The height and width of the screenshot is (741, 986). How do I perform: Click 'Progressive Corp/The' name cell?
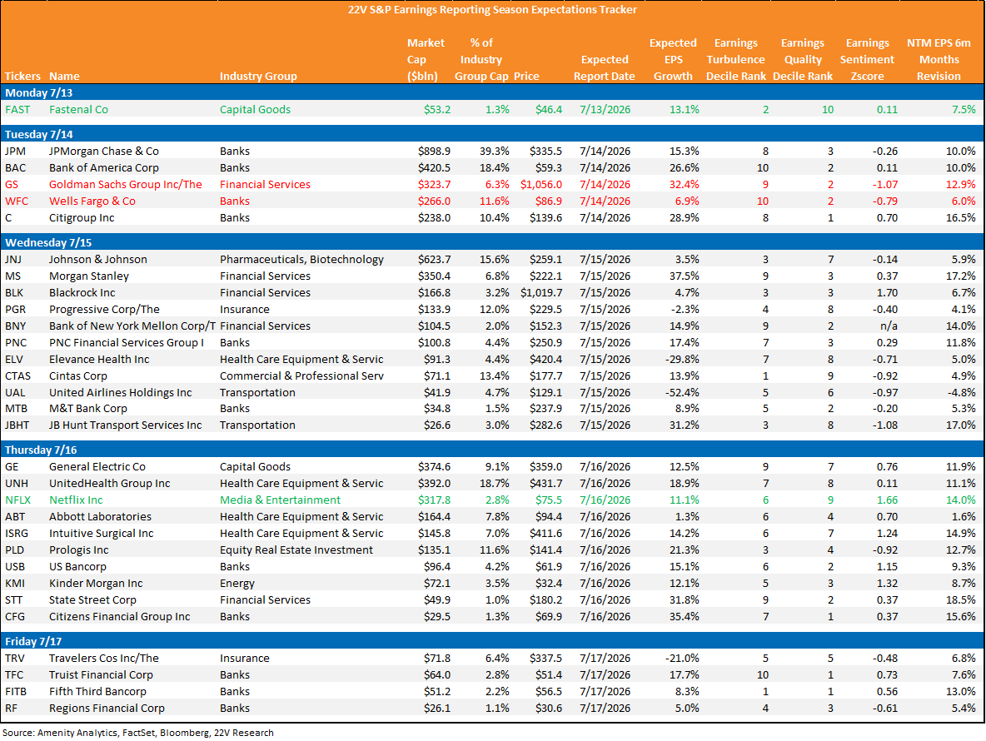tap(104, 309)
